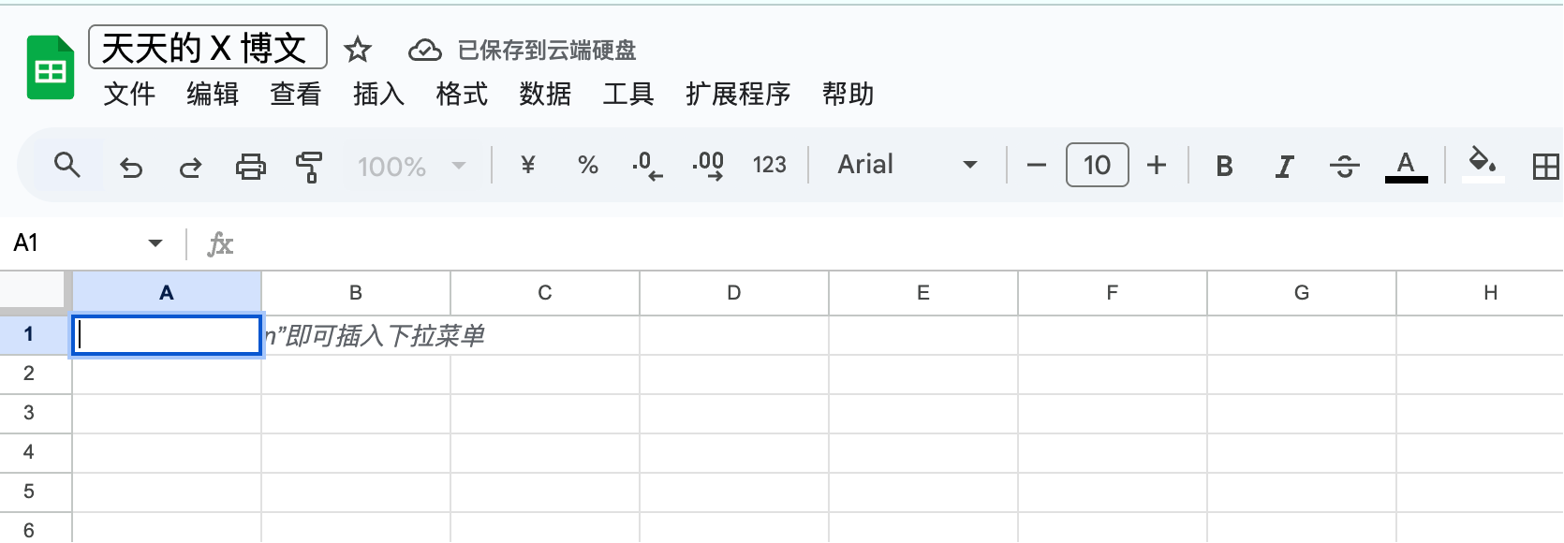Click the search menus magnifier icon
The width and height of the screenshot is (1564, 543).
(x=66, y=166)
